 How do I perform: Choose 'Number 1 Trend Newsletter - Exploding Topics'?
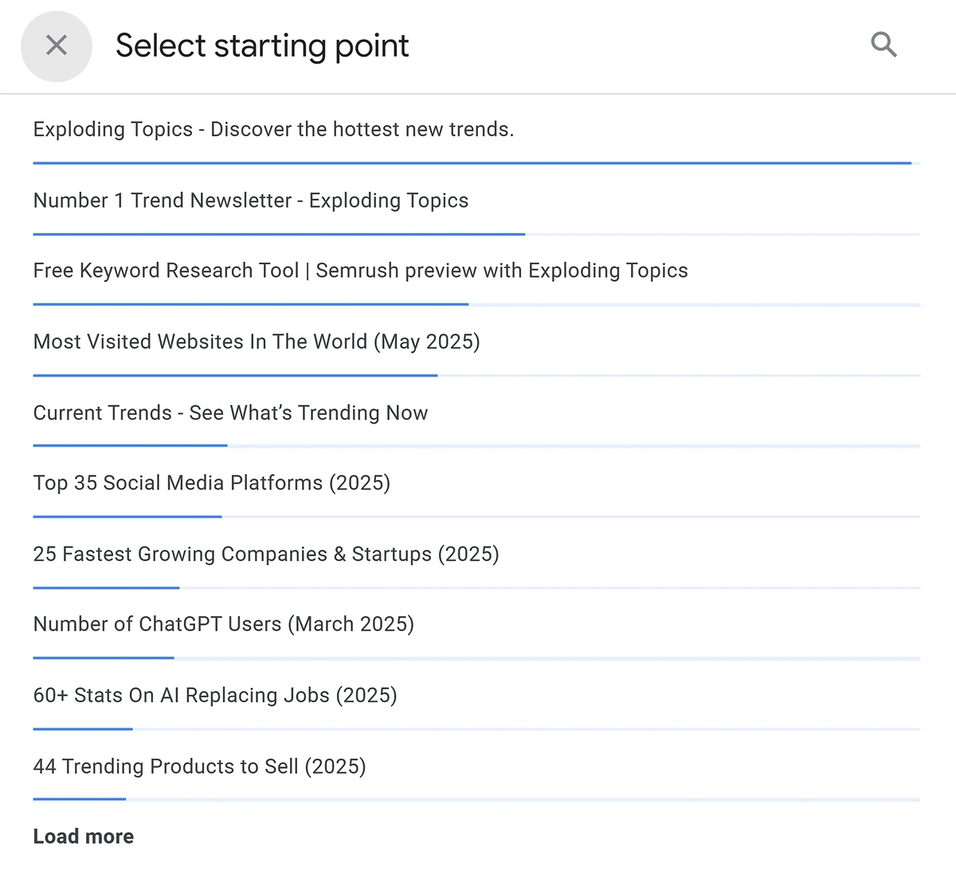(x=250, y=200)
